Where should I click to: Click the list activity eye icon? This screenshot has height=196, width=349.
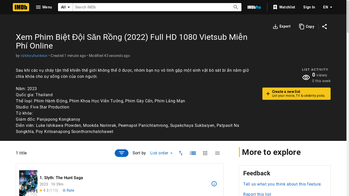(x=306, y=78)
